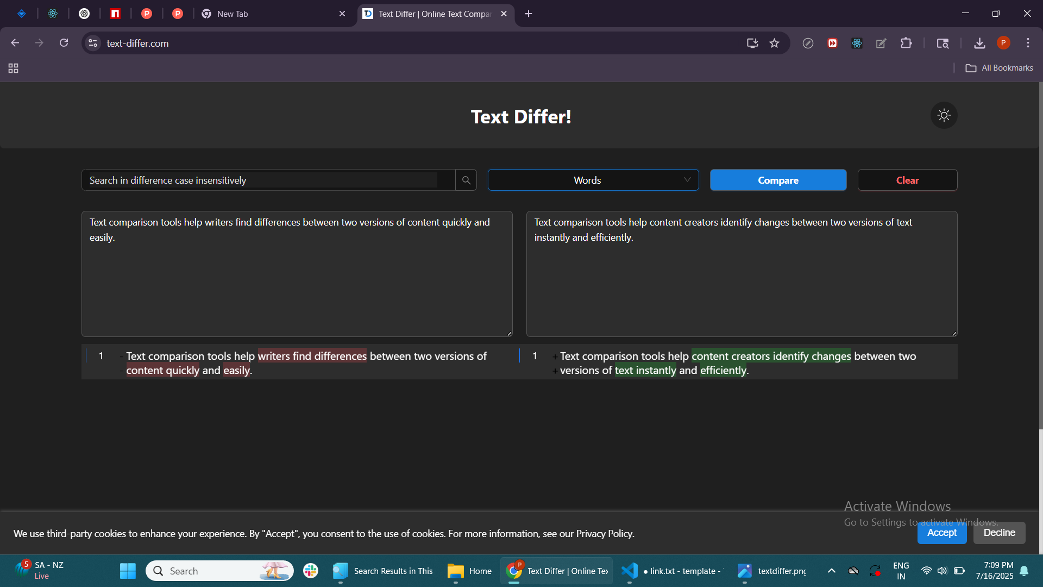Click the ENG IN language indicator
The height and width of the screenshot is (587, 1043).
point(901,571)
